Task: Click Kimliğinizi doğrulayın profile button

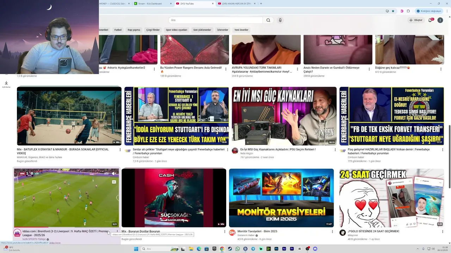Action: 429,11
